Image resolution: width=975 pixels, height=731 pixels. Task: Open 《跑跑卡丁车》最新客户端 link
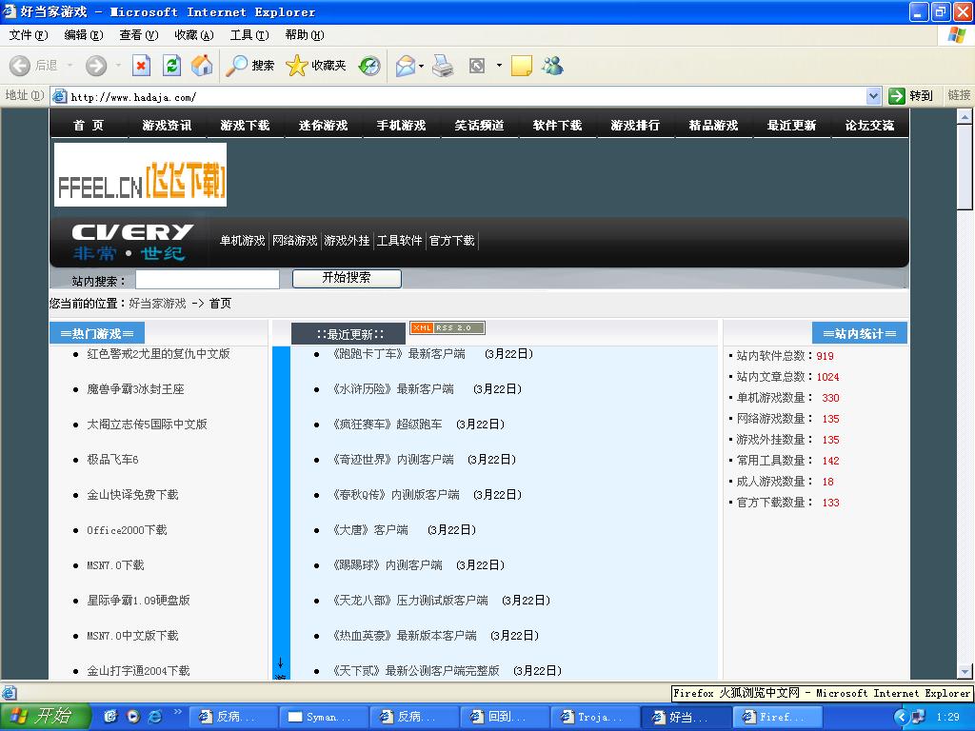coord(397,354)
